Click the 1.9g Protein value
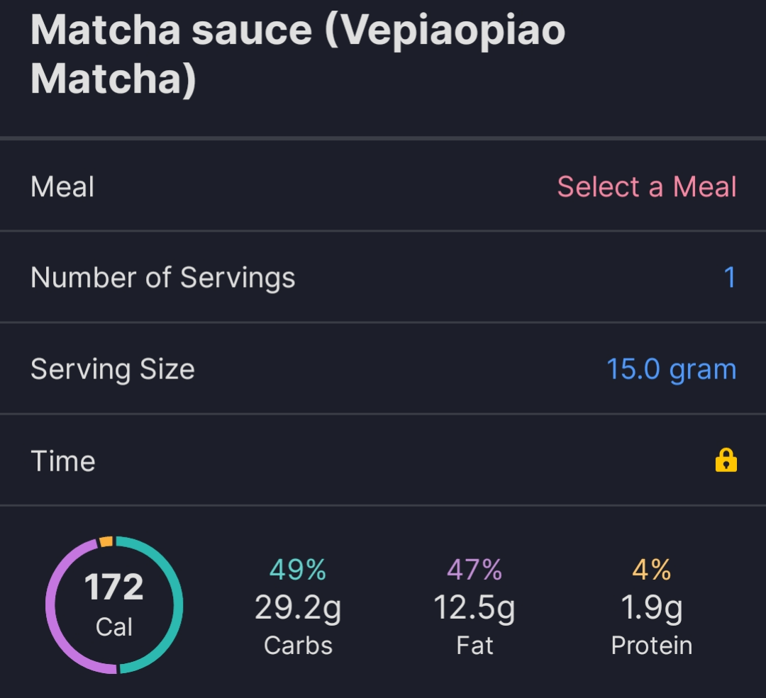The image size is (766, 698). pos(651,608)
